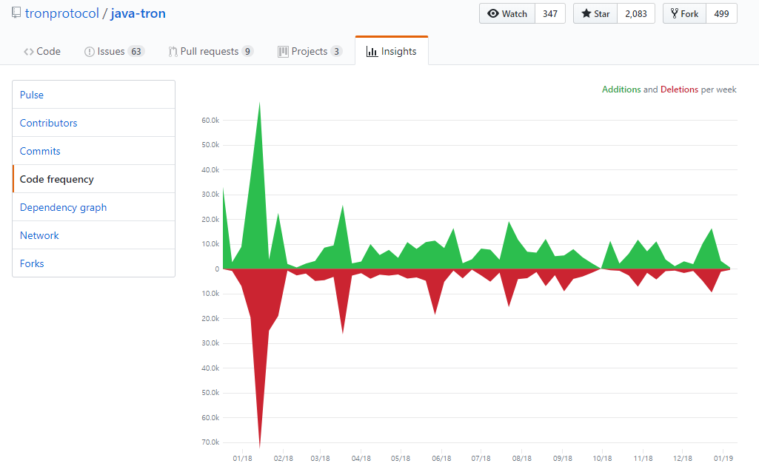Click the Fork icon
Image resolution: width=759 pixels, height=472 pixels.
[x=675, y=13]
